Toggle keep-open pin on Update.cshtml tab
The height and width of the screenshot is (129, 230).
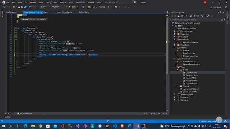pyautogui.click(x=38, y=12)
